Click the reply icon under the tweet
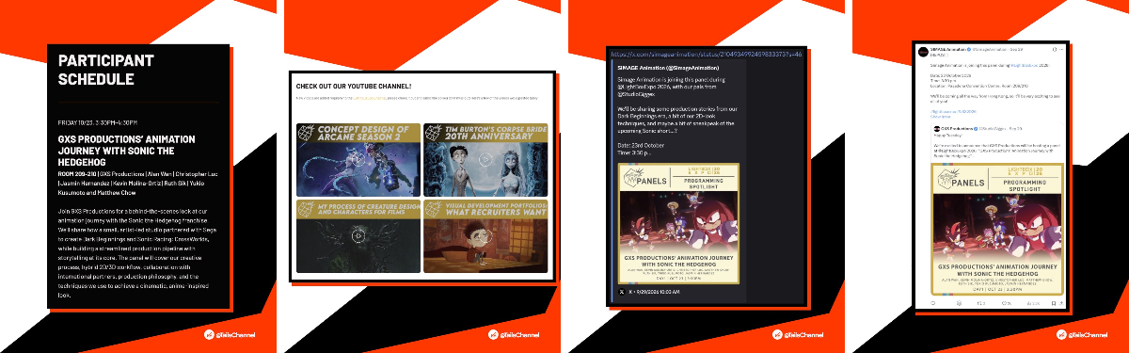 [933, 303]
